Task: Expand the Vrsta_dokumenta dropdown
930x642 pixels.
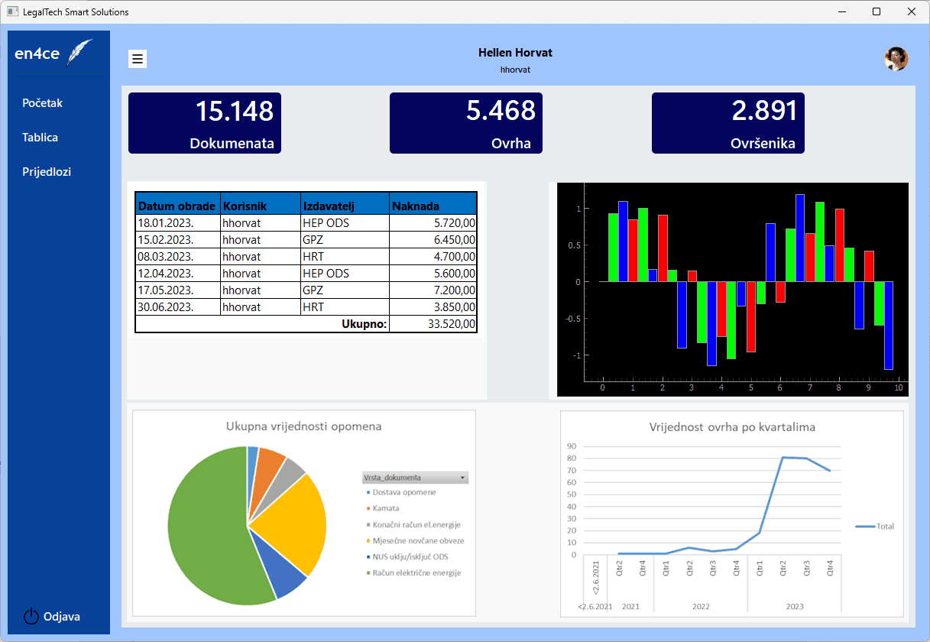Action: (x=462, y=478)
